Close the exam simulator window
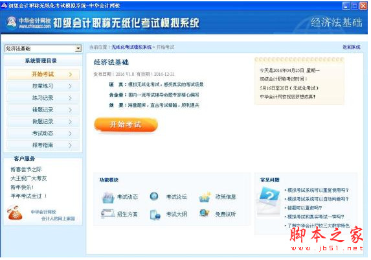The image size is (371, 260). [x=363, y=6]
